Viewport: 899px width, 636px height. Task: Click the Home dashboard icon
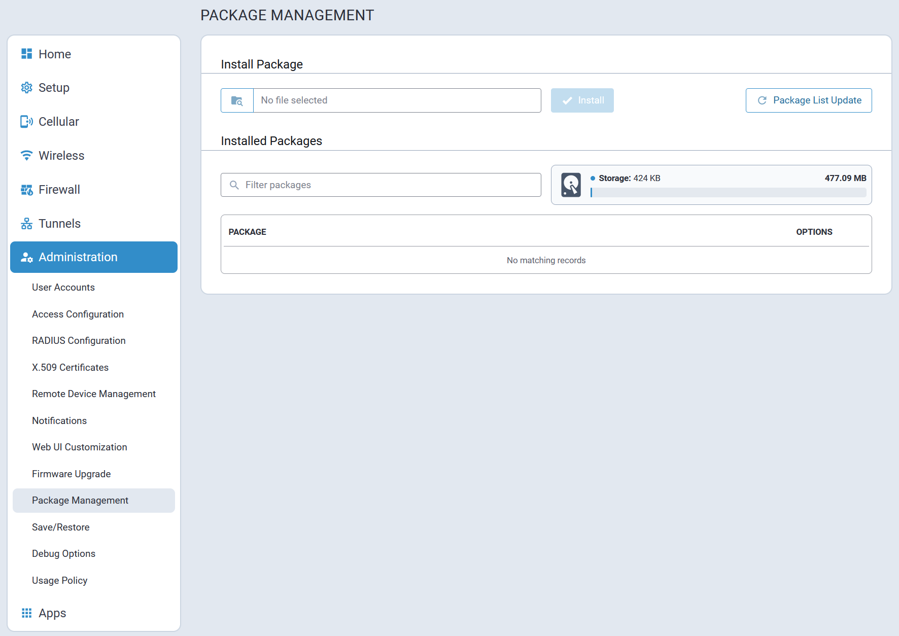tap(26, 54)
